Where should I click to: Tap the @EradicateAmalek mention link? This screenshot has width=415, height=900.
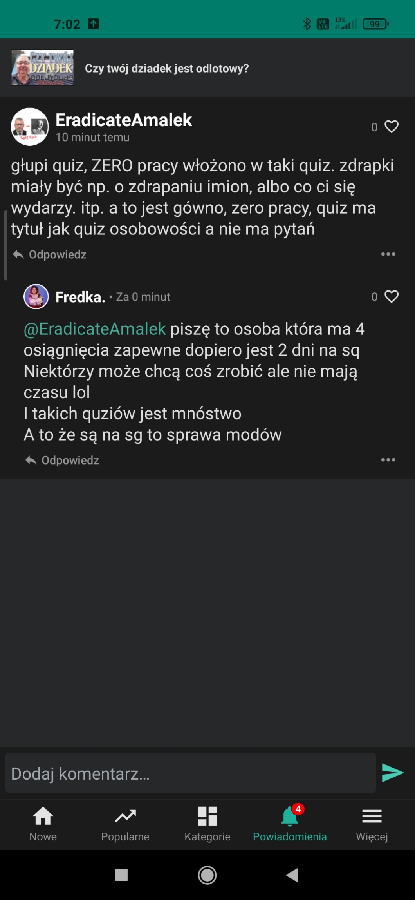95,329
